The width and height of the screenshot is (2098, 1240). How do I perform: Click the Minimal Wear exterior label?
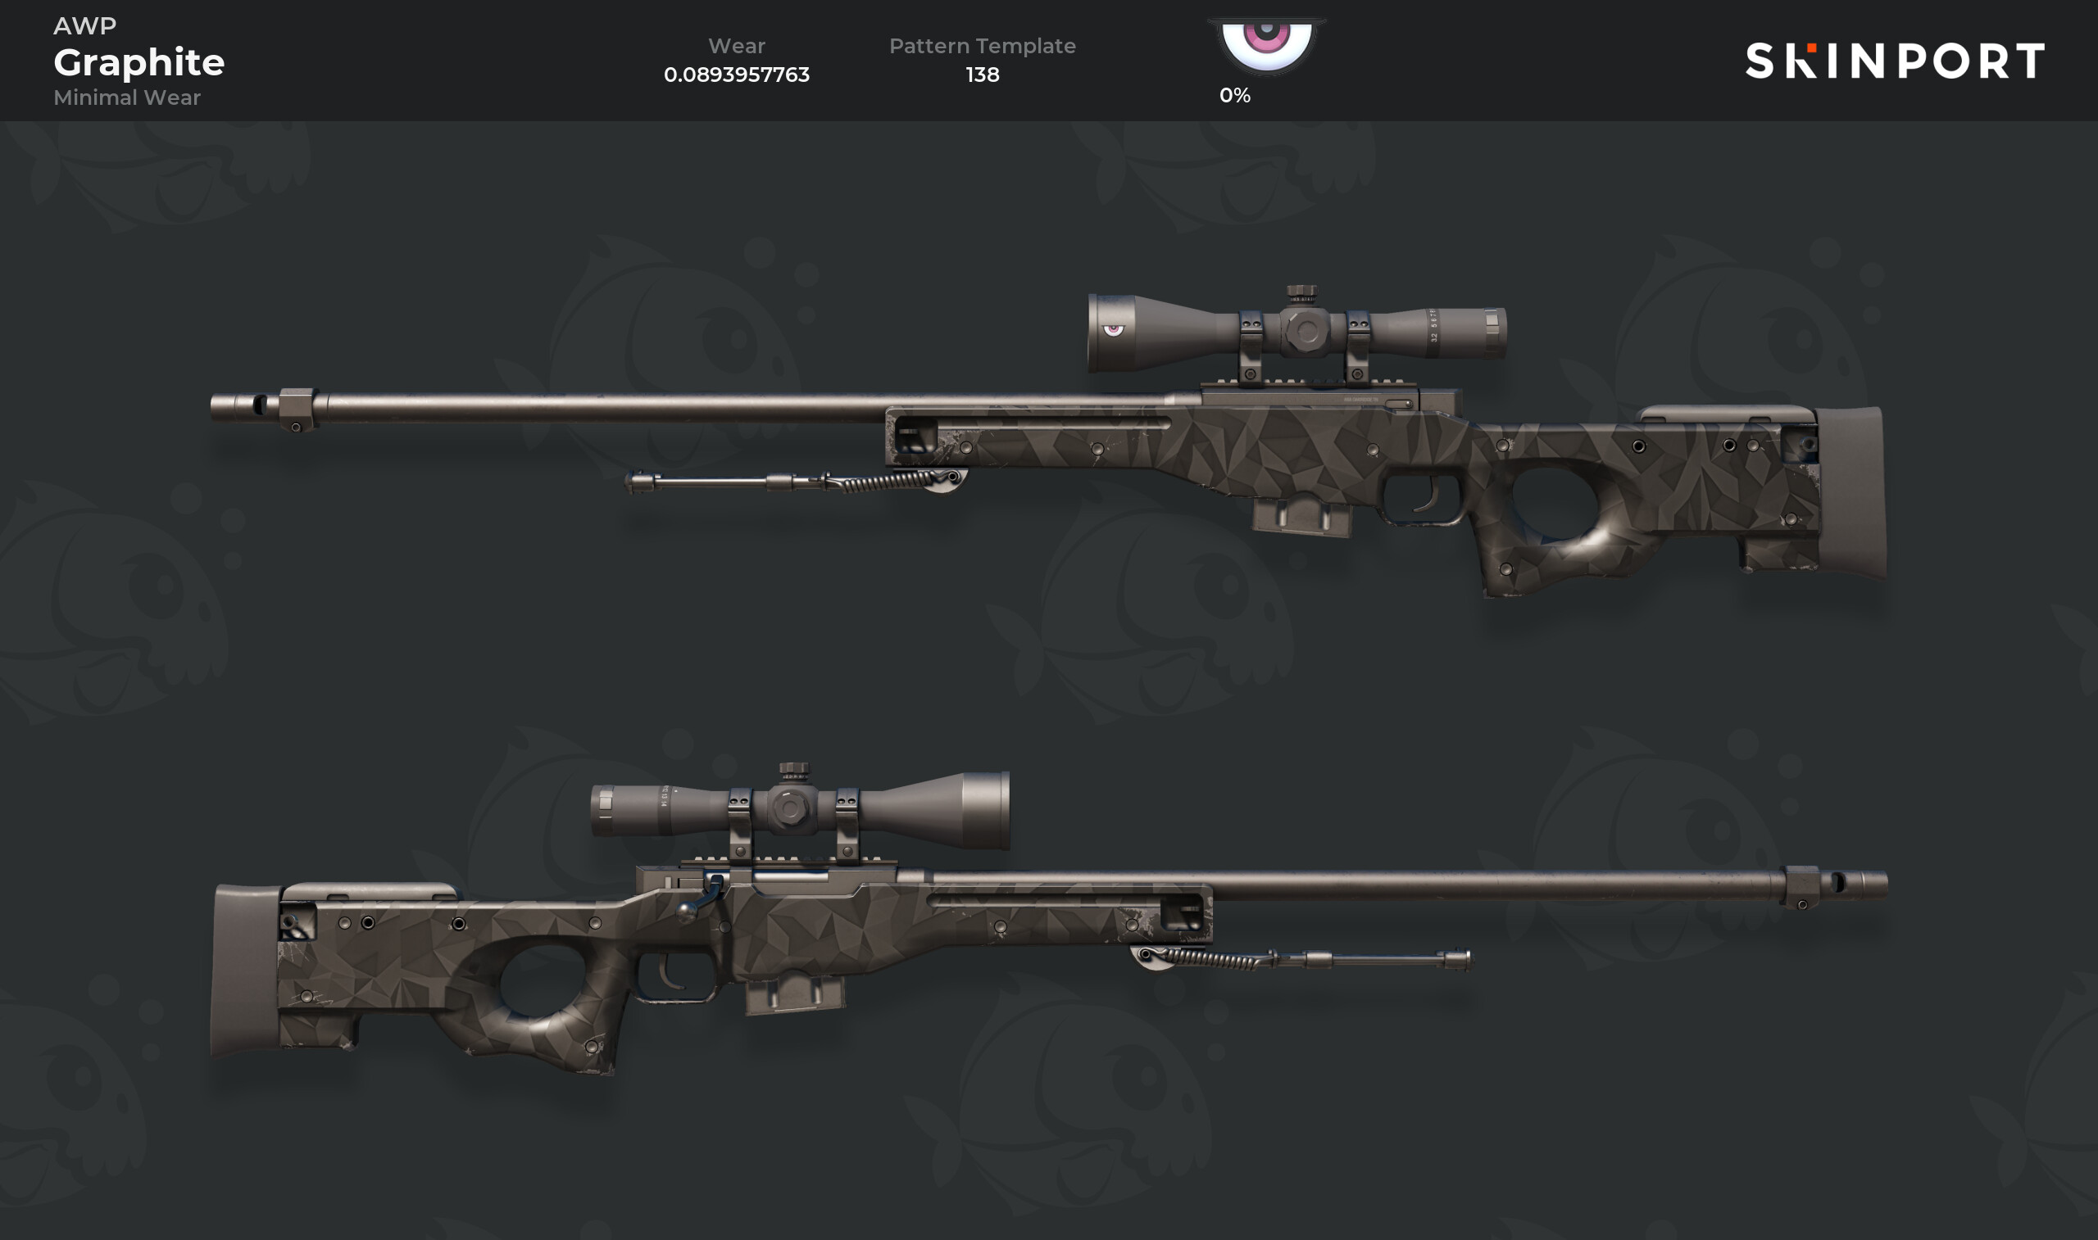[127, 97]
